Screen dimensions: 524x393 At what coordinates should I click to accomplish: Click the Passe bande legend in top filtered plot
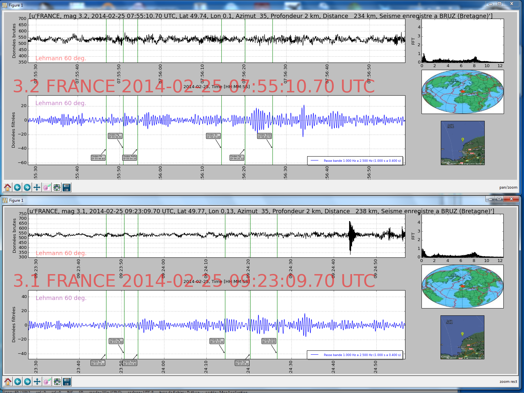coord(355,160)
